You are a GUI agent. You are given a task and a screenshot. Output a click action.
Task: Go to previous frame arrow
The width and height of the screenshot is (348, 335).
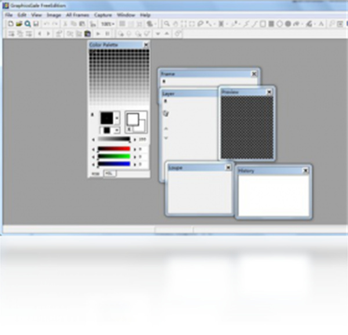(x=39, y=34)
